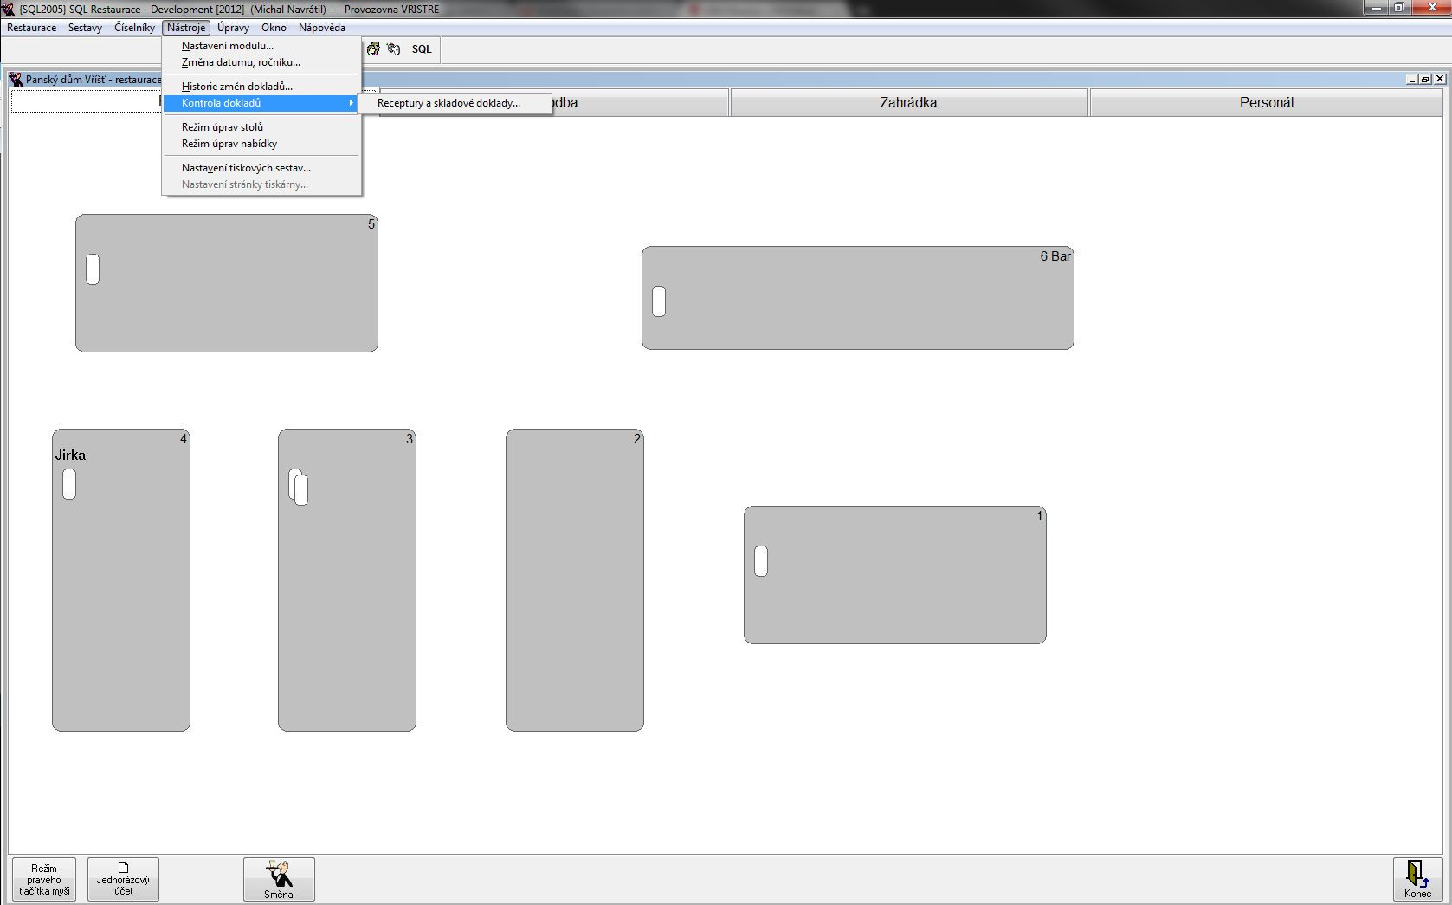1452x905 pixels.
Task: Select table 2
Action: click(575, 580)
